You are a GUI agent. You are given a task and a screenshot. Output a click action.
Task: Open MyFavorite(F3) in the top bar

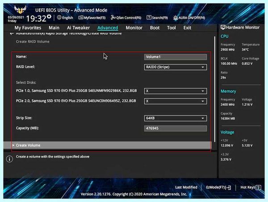(x=92, y=17)
